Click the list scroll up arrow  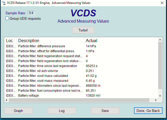(x=160, y=40)
